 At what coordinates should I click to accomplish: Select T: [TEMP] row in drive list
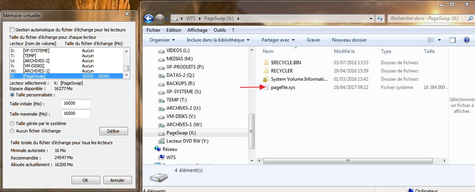click(66, 56)
